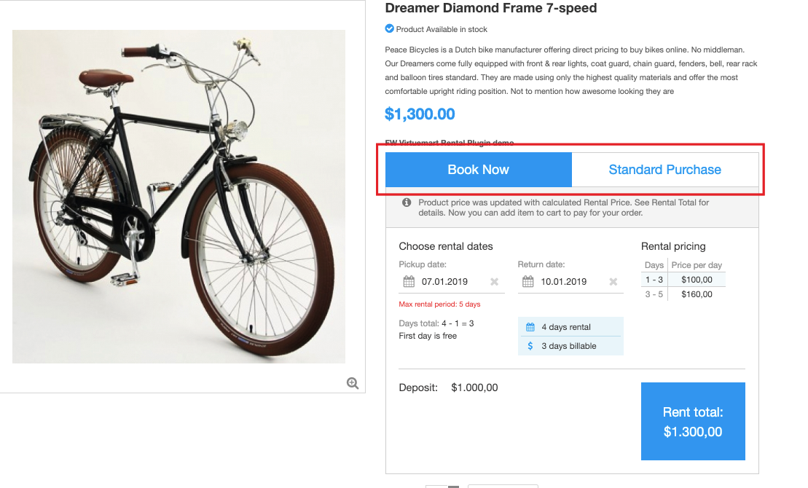Switch to the Standard Purchase tab
Screen dimensions: 808x488
coord(664,170)
